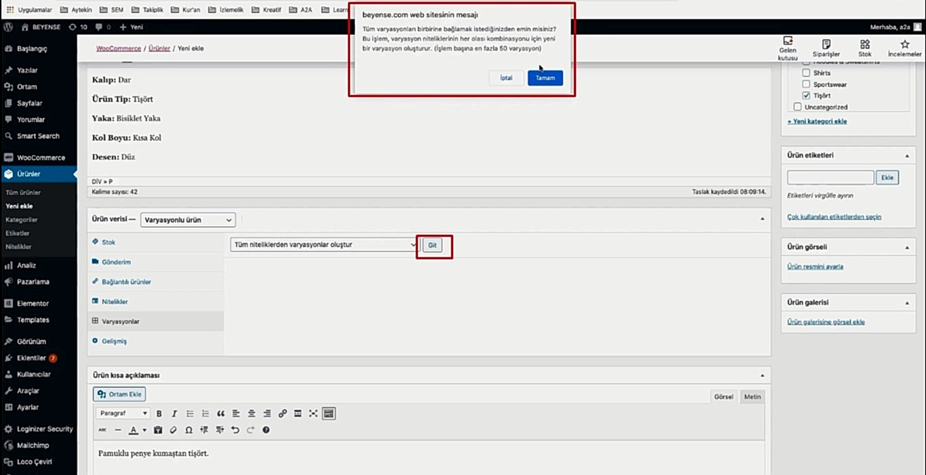Open Eklentiler in the sidebar menu
This screenshot has width=926, height=475.
pyautogui.click(x=39, y=358)
